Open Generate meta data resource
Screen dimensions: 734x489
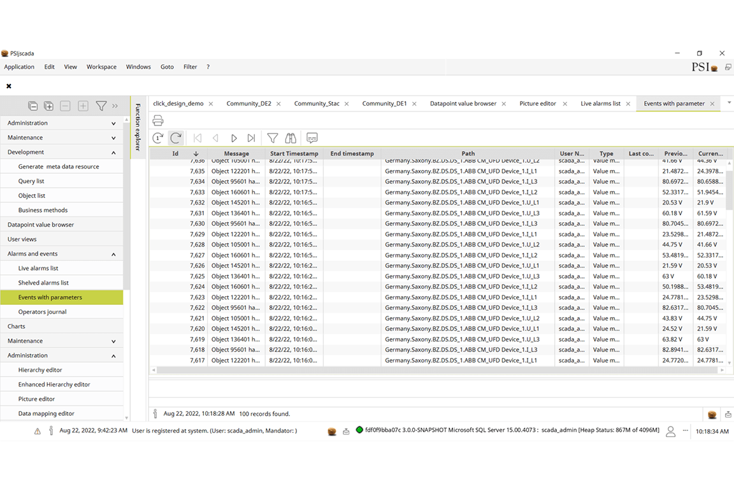(62, 167)
